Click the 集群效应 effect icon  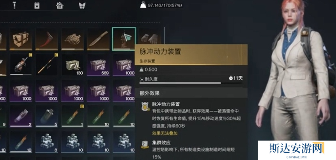pyautogui.click(x=145, y=145)
